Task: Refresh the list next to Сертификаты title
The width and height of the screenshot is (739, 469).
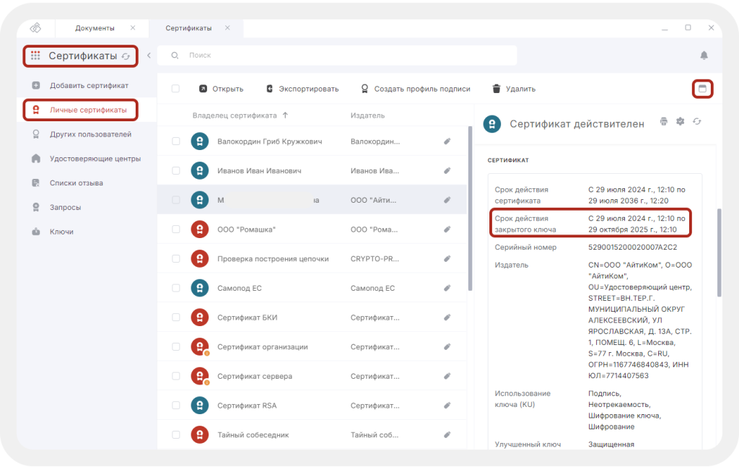Action: [126, 56]
